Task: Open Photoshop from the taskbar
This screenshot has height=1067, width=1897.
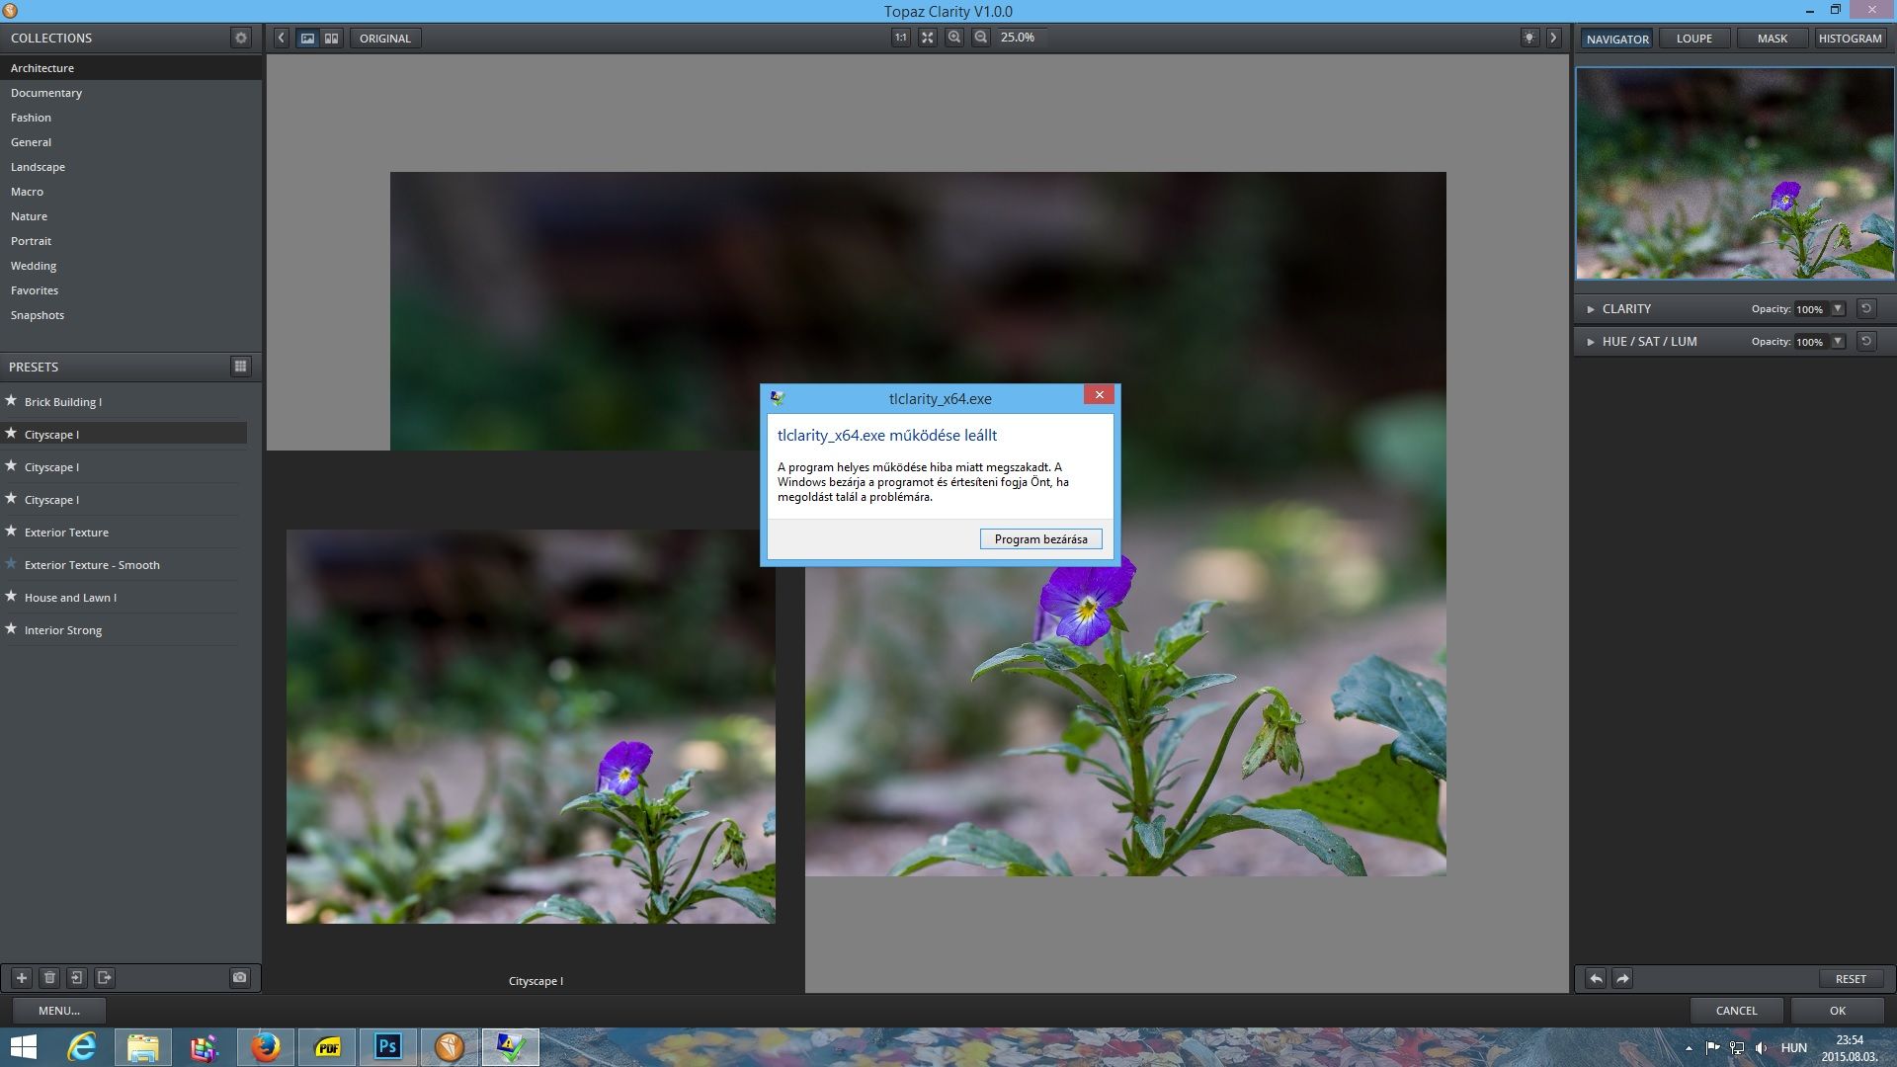Action: [x=387, y=1047]
